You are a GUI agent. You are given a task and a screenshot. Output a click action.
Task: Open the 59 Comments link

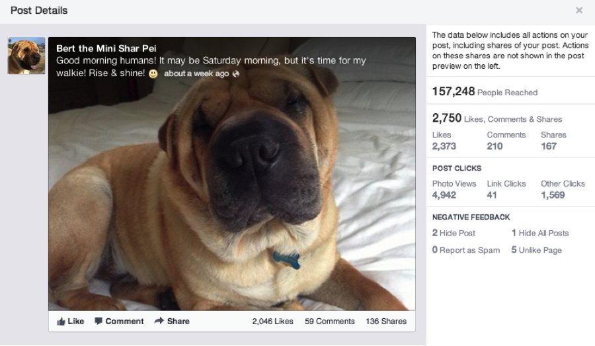click(x=329, y=322)
